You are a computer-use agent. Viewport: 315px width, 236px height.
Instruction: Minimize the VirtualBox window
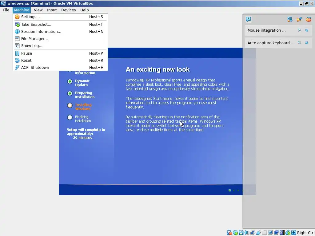tap(301, 4)
